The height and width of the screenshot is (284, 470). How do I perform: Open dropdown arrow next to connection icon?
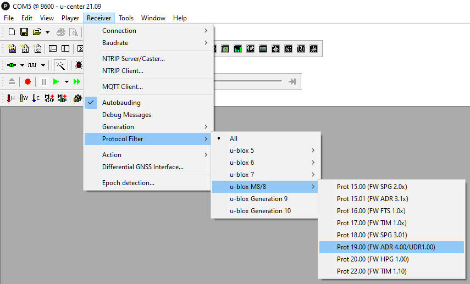[x=22, y=65]
